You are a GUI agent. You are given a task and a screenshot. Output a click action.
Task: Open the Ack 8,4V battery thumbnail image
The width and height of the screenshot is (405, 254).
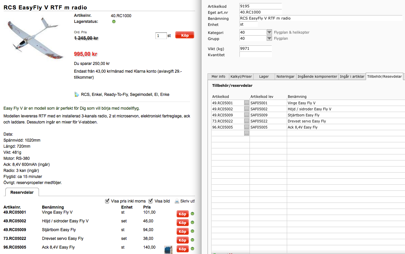[168, 249]
